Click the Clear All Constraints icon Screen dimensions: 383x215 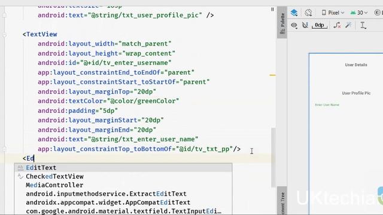337,25
